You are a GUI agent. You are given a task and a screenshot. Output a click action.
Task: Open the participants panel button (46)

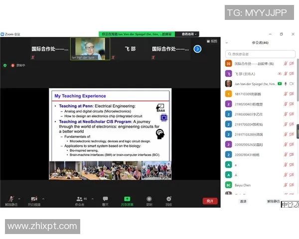pyautogui.click(x=80, y=201)
